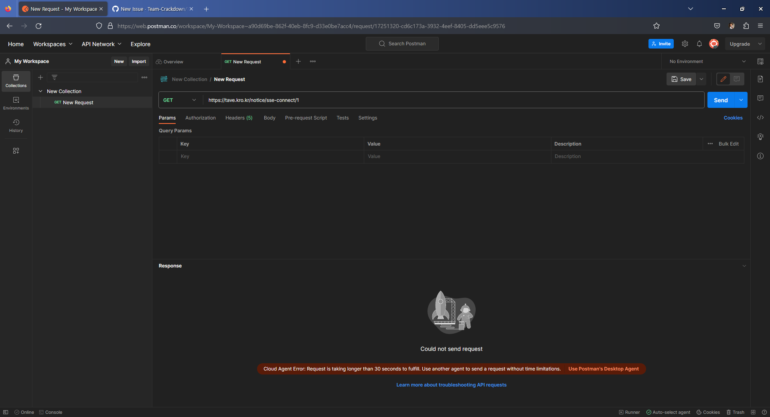
Task: Open the Collections sidebar panel
Action: point(16,81)
